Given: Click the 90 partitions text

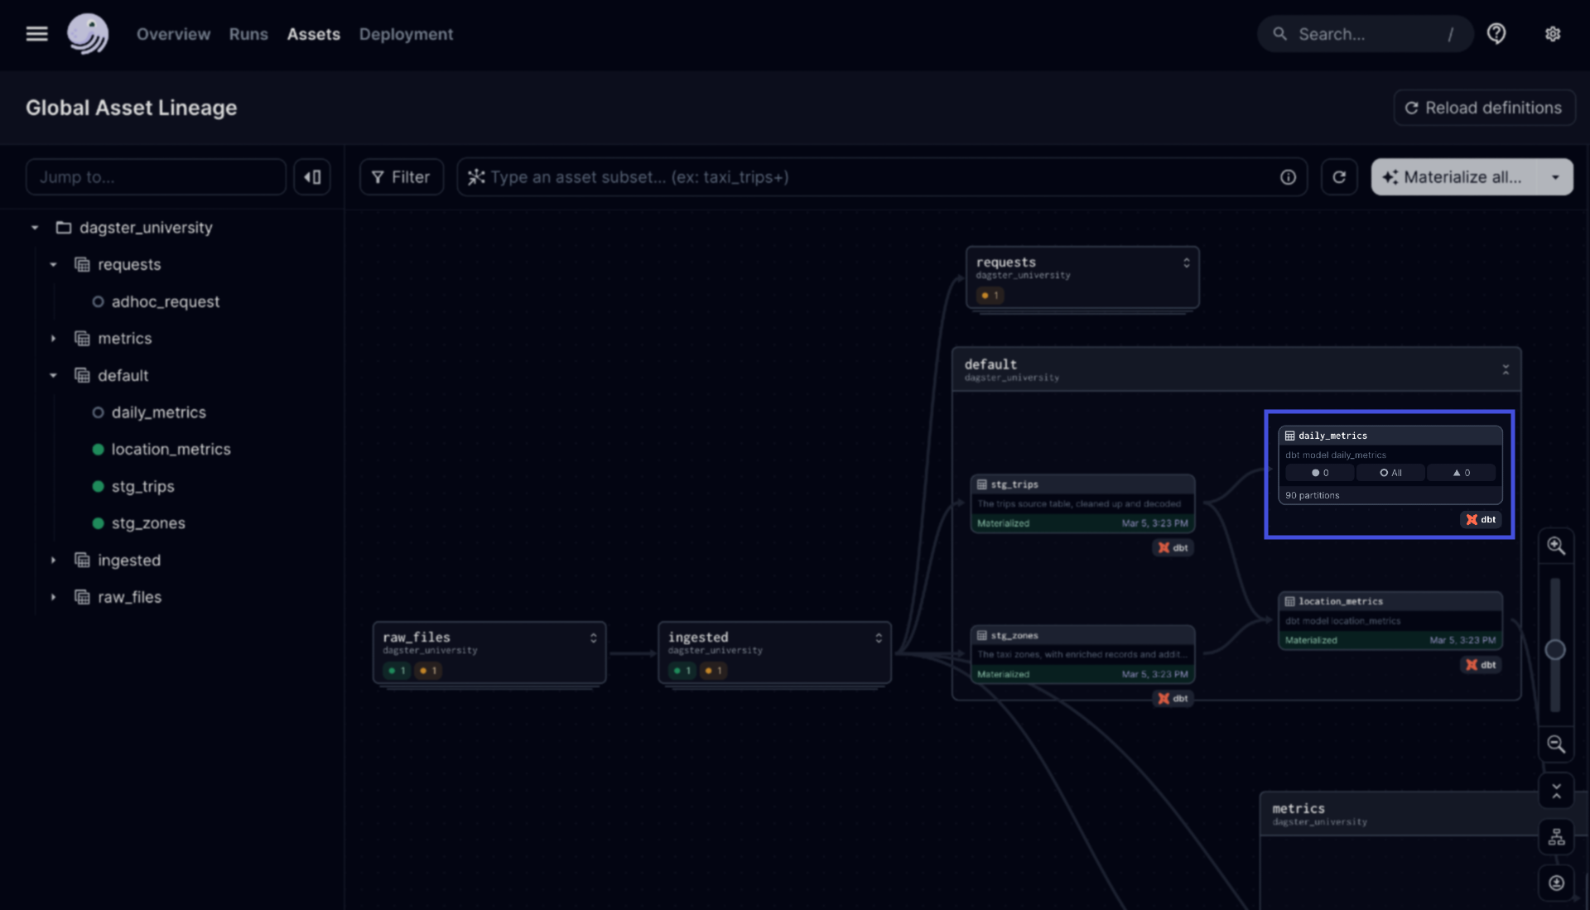Looking at the screenshot, I should click(x=1312, y=495).
